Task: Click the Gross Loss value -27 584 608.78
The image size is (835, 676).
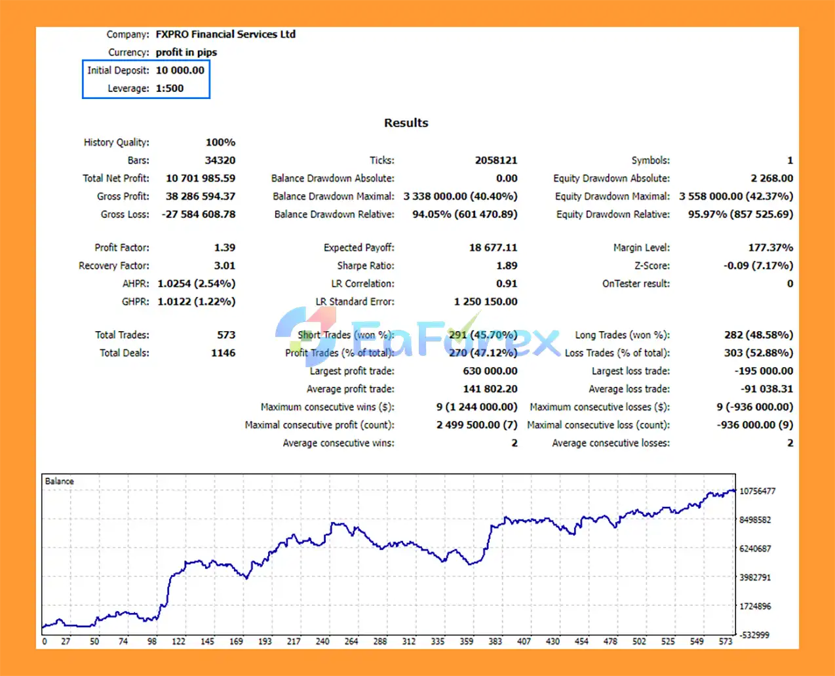Action: click(x=199, y=214)
